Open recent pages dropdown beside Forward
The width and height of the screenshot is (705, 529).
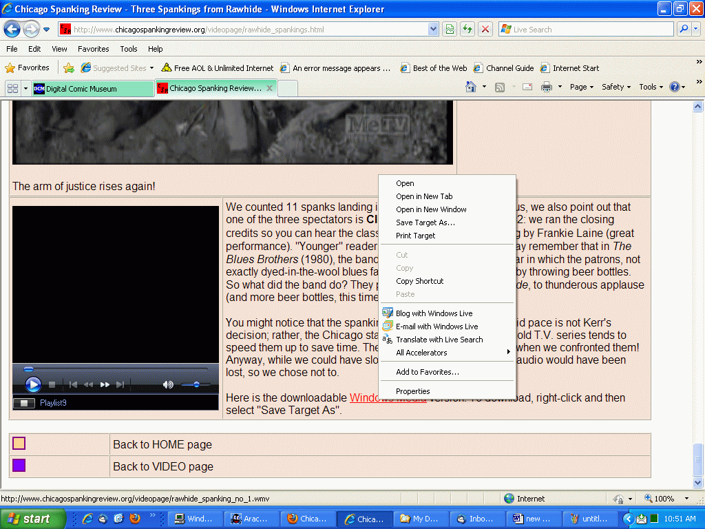click(46, 30)
